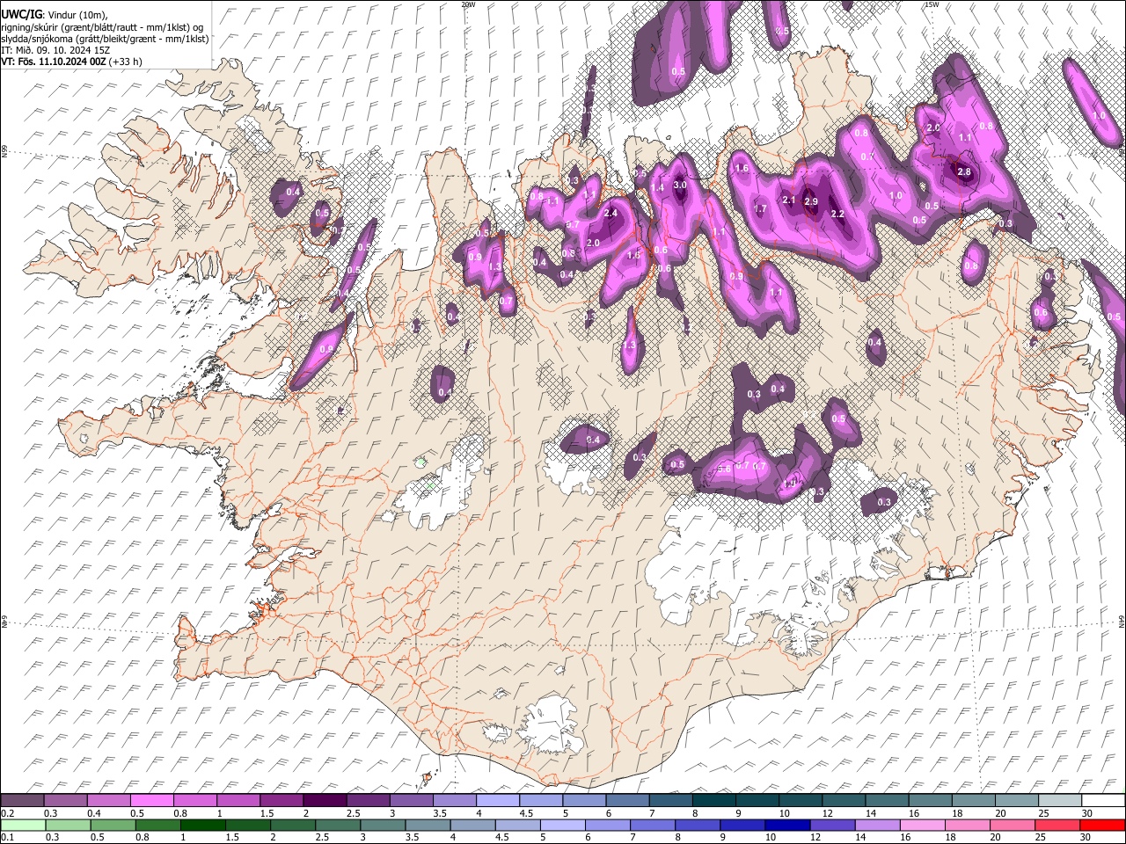Click the '2.1' snowfall value on the map
Viewport: 1126px width, 844px height.
pos(789,200)
